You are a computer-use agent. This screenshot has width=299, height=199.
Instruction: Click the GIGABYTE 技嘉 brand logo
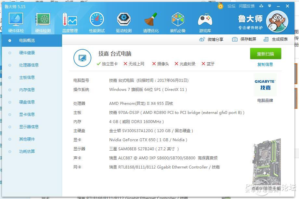pos(265,85)
